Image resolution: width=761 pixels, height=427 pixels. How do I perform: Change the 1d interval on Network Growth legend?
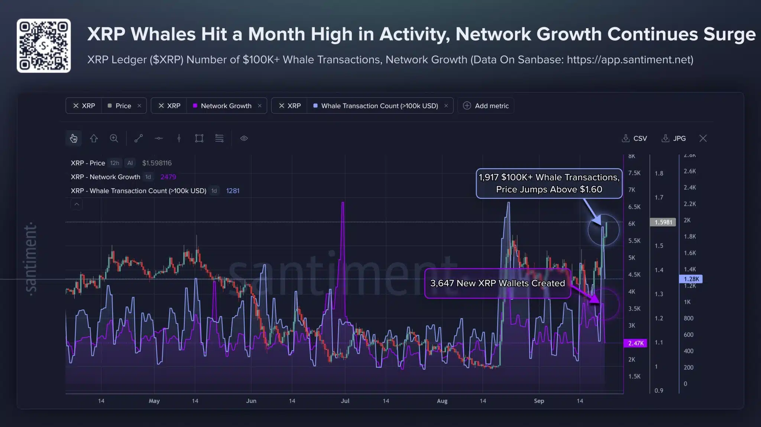(x=148, y=177)
